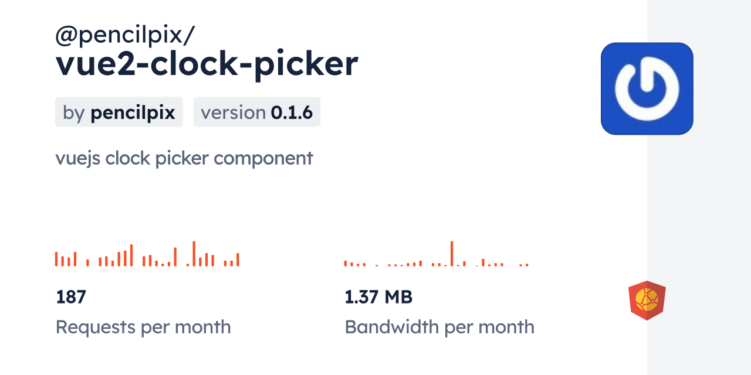Open the vue2-clock-picker package title
The height and width of the screenshot is (375, 751).
pos(207,64)
